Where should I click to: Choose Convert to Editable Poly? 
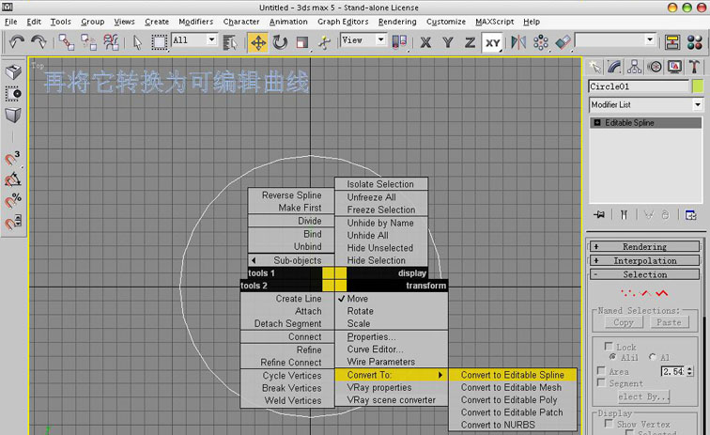(x=513, y=400)
